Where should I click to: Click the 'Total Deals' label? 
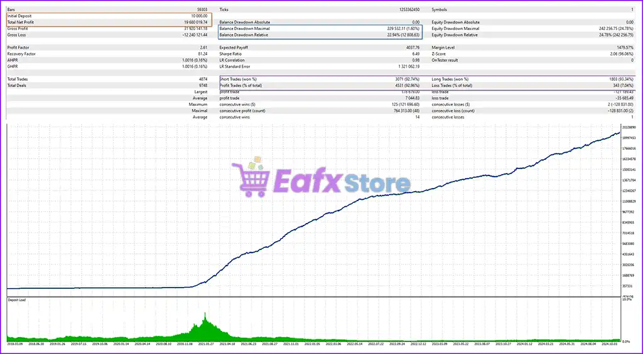coord(17,86)
